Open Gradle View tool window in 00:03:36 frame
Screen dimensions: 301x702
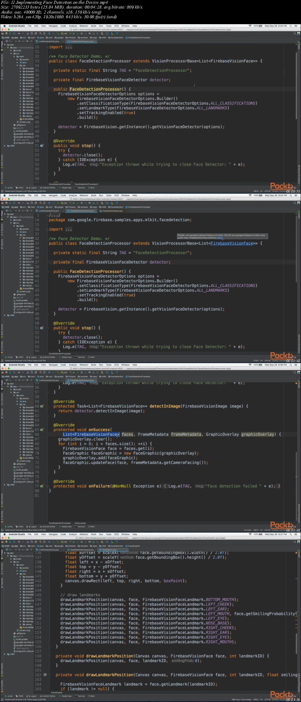click(66, 696)
